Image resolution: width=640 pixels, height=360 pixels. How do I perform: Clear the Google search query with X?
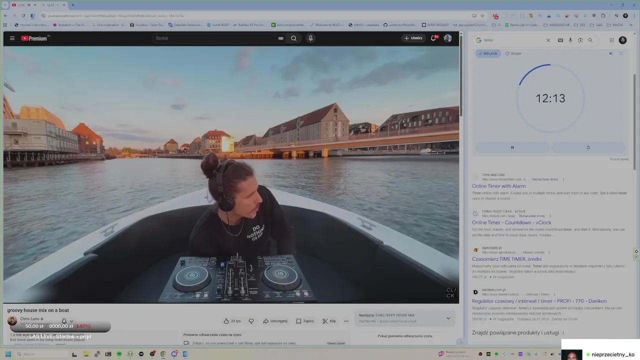tap(548, 40)
